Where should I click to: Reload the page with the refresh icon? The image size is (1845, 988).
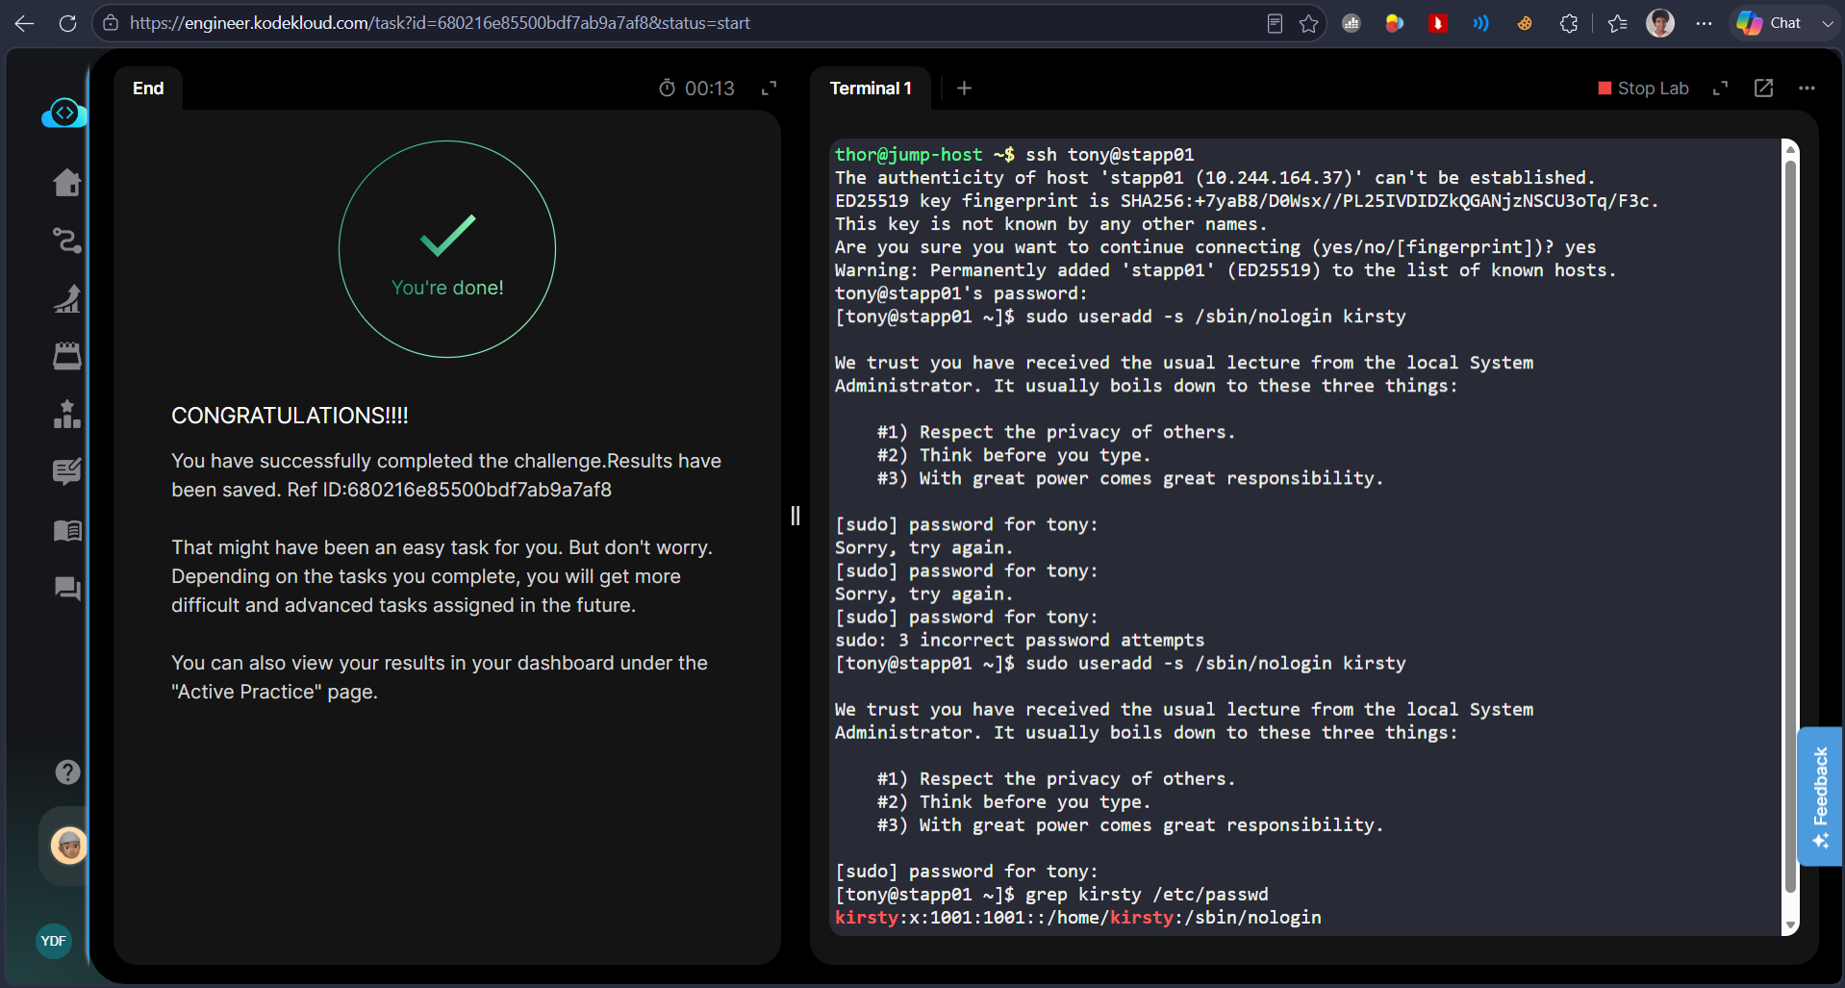[x=67, y=23]
